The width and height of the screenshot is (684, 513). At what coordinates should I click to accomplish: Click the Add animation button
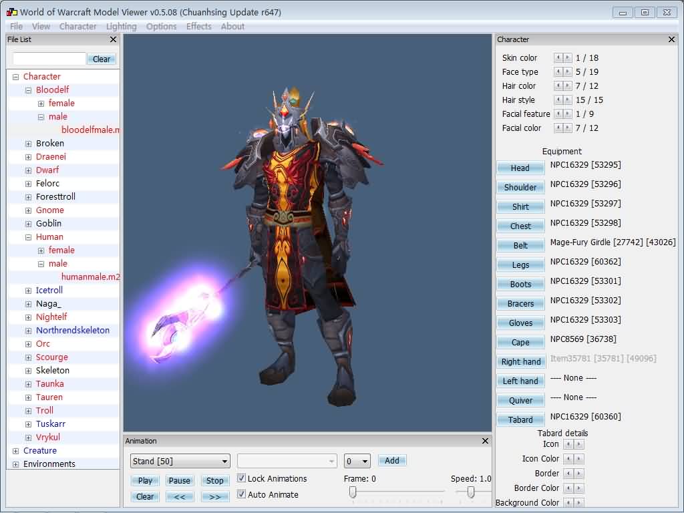point(391,461)
